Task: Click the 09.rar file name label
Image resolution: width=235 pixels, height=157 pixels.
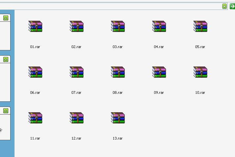Action: point(159,92)
